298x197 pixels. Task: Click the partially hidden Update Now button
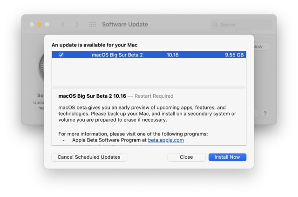258,47
